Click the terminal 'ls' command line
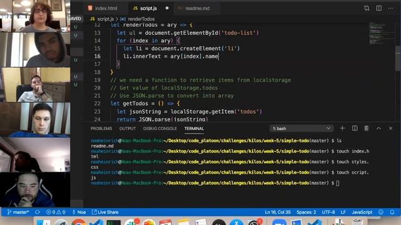The width and height of the screenshot is (401, 225). click(x=216, y=141)
